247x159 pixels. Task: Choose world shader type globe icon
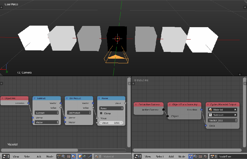tap(85, 156)
